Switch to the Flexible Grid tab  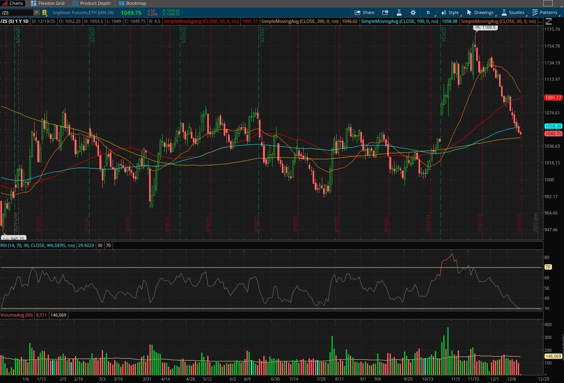pyautogui.click(x=48, y=3)
